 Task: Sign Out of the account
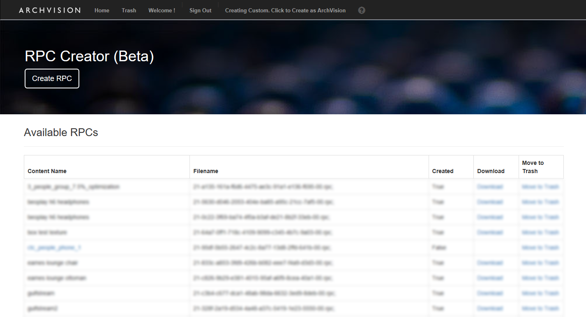[200, 11]
